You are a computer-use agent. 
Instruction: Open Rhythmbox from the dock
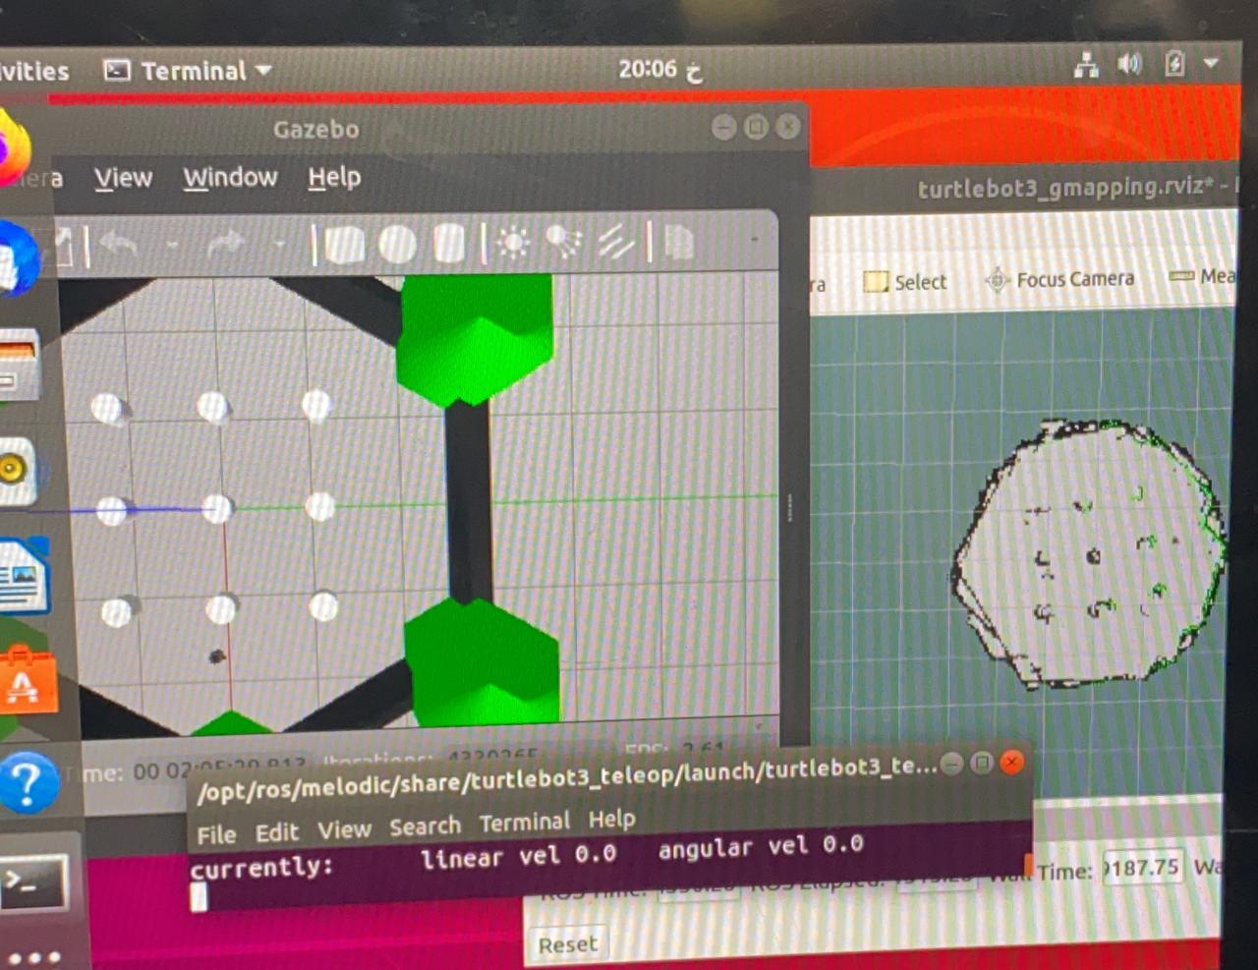(18, 470)
